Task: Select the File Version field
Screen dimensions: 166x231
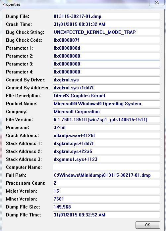Action: coord(106,119)
